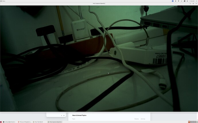The image size is (198, 123).
Task: Click the battery status icon
Action: (185, 1)
